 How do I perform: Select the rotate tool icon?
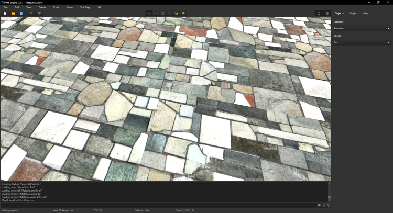coord(155,13)
